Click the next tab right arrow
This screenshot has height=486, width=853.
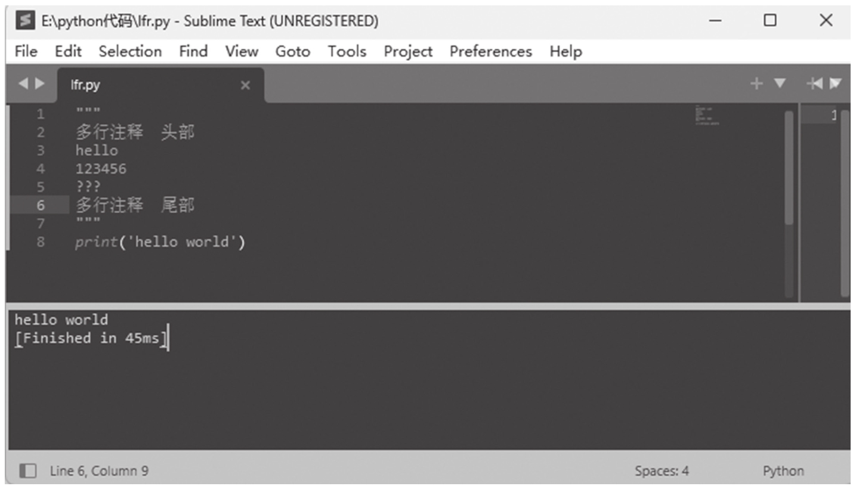(40, 84)
